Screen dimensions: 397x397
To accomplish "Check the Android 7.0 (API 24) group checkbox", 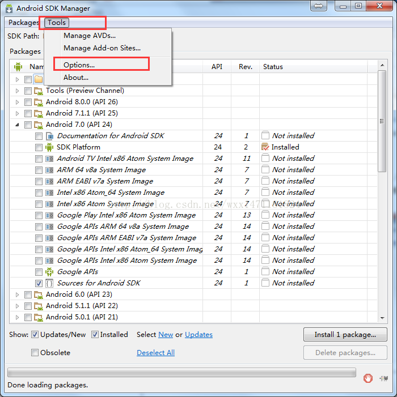I will (28, 125).
